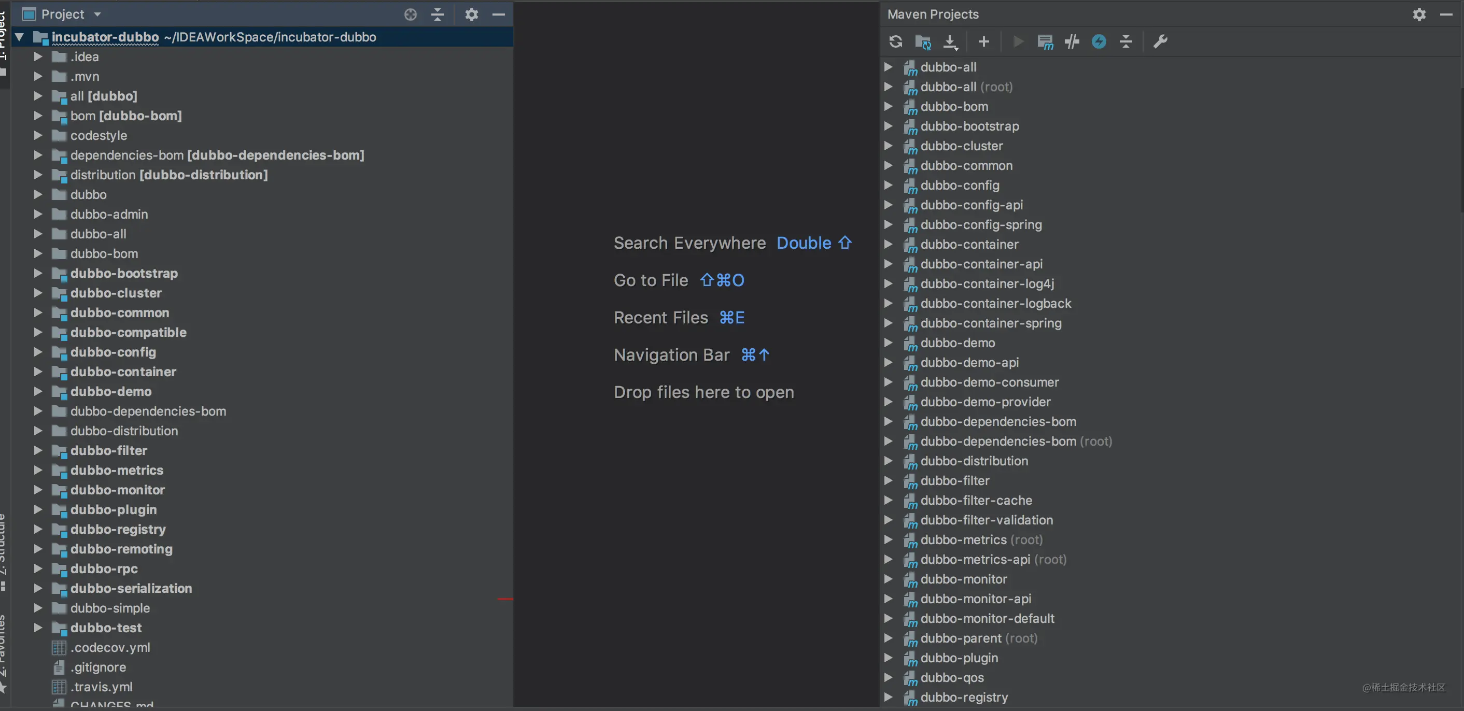The width and height of the screenshot is (1464, 711).
Task: Select the codestyle folder
Action: click(x=98, y=136)
